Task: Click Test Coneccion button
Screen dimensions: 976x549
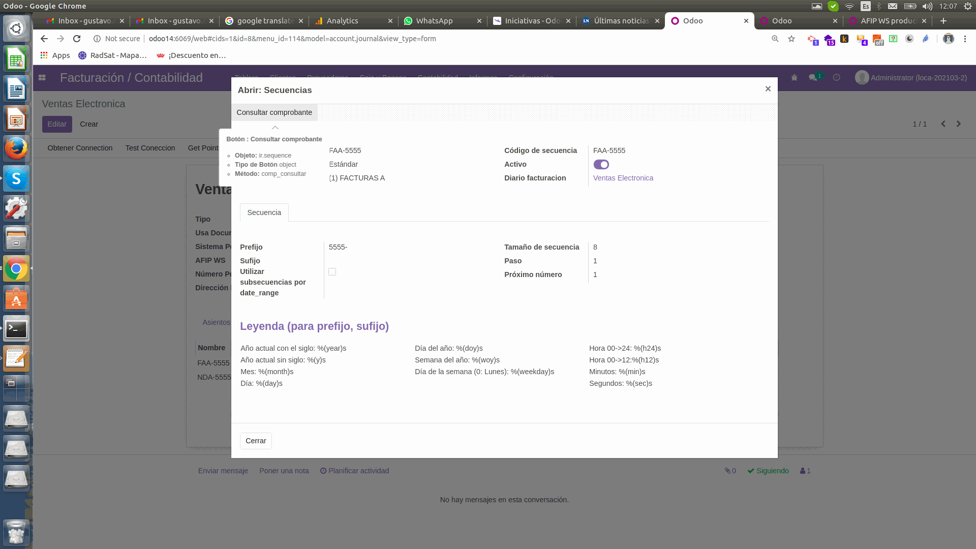Action: (150, 148)
